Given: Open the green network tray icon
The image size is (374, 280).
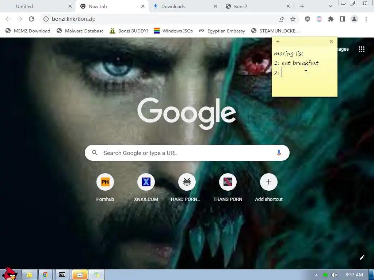Looking at the screenshot, I should click(x=325, y=275).
